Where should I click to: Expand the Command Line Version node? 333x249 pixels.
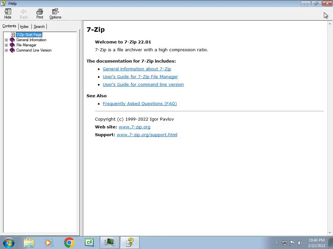point(7,50)
